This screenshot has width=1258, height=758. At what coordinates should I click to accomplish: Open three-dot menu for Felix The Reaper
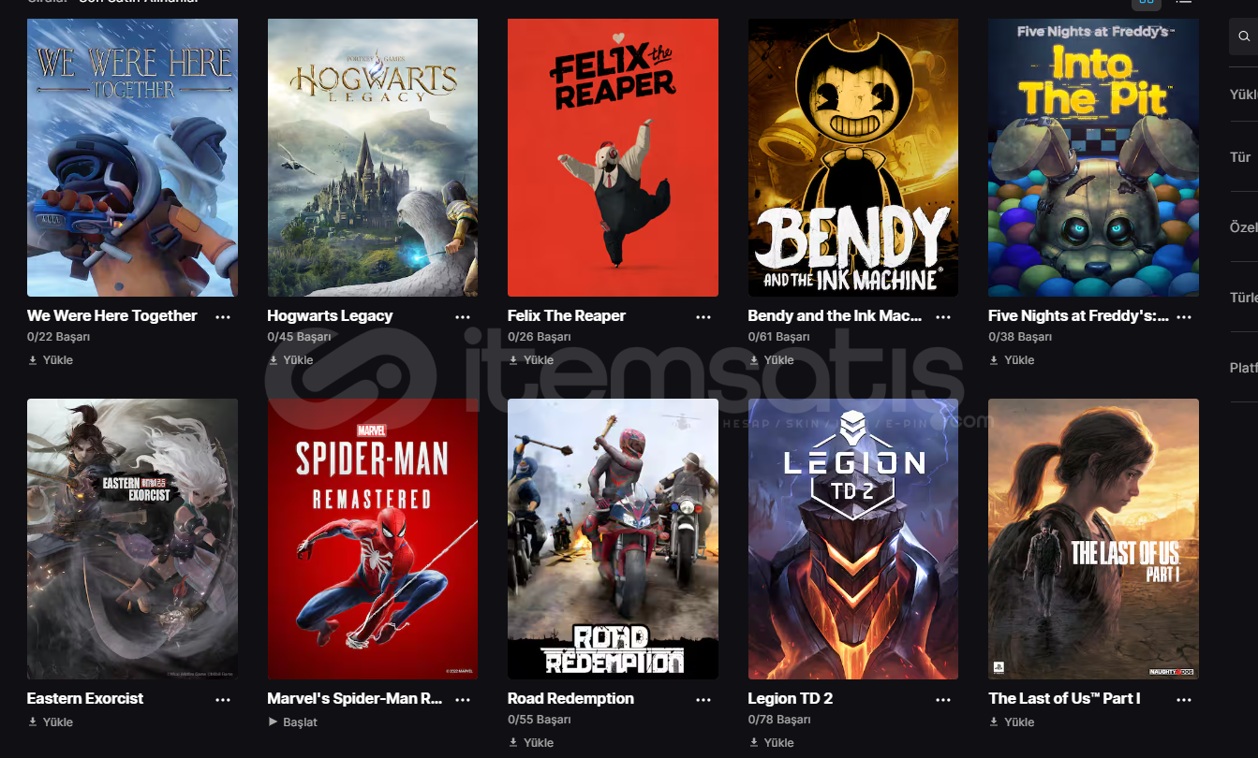tap(703, 317)
